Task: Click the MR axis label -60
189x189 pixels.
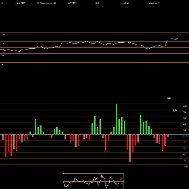Action: tap(184, 155)
